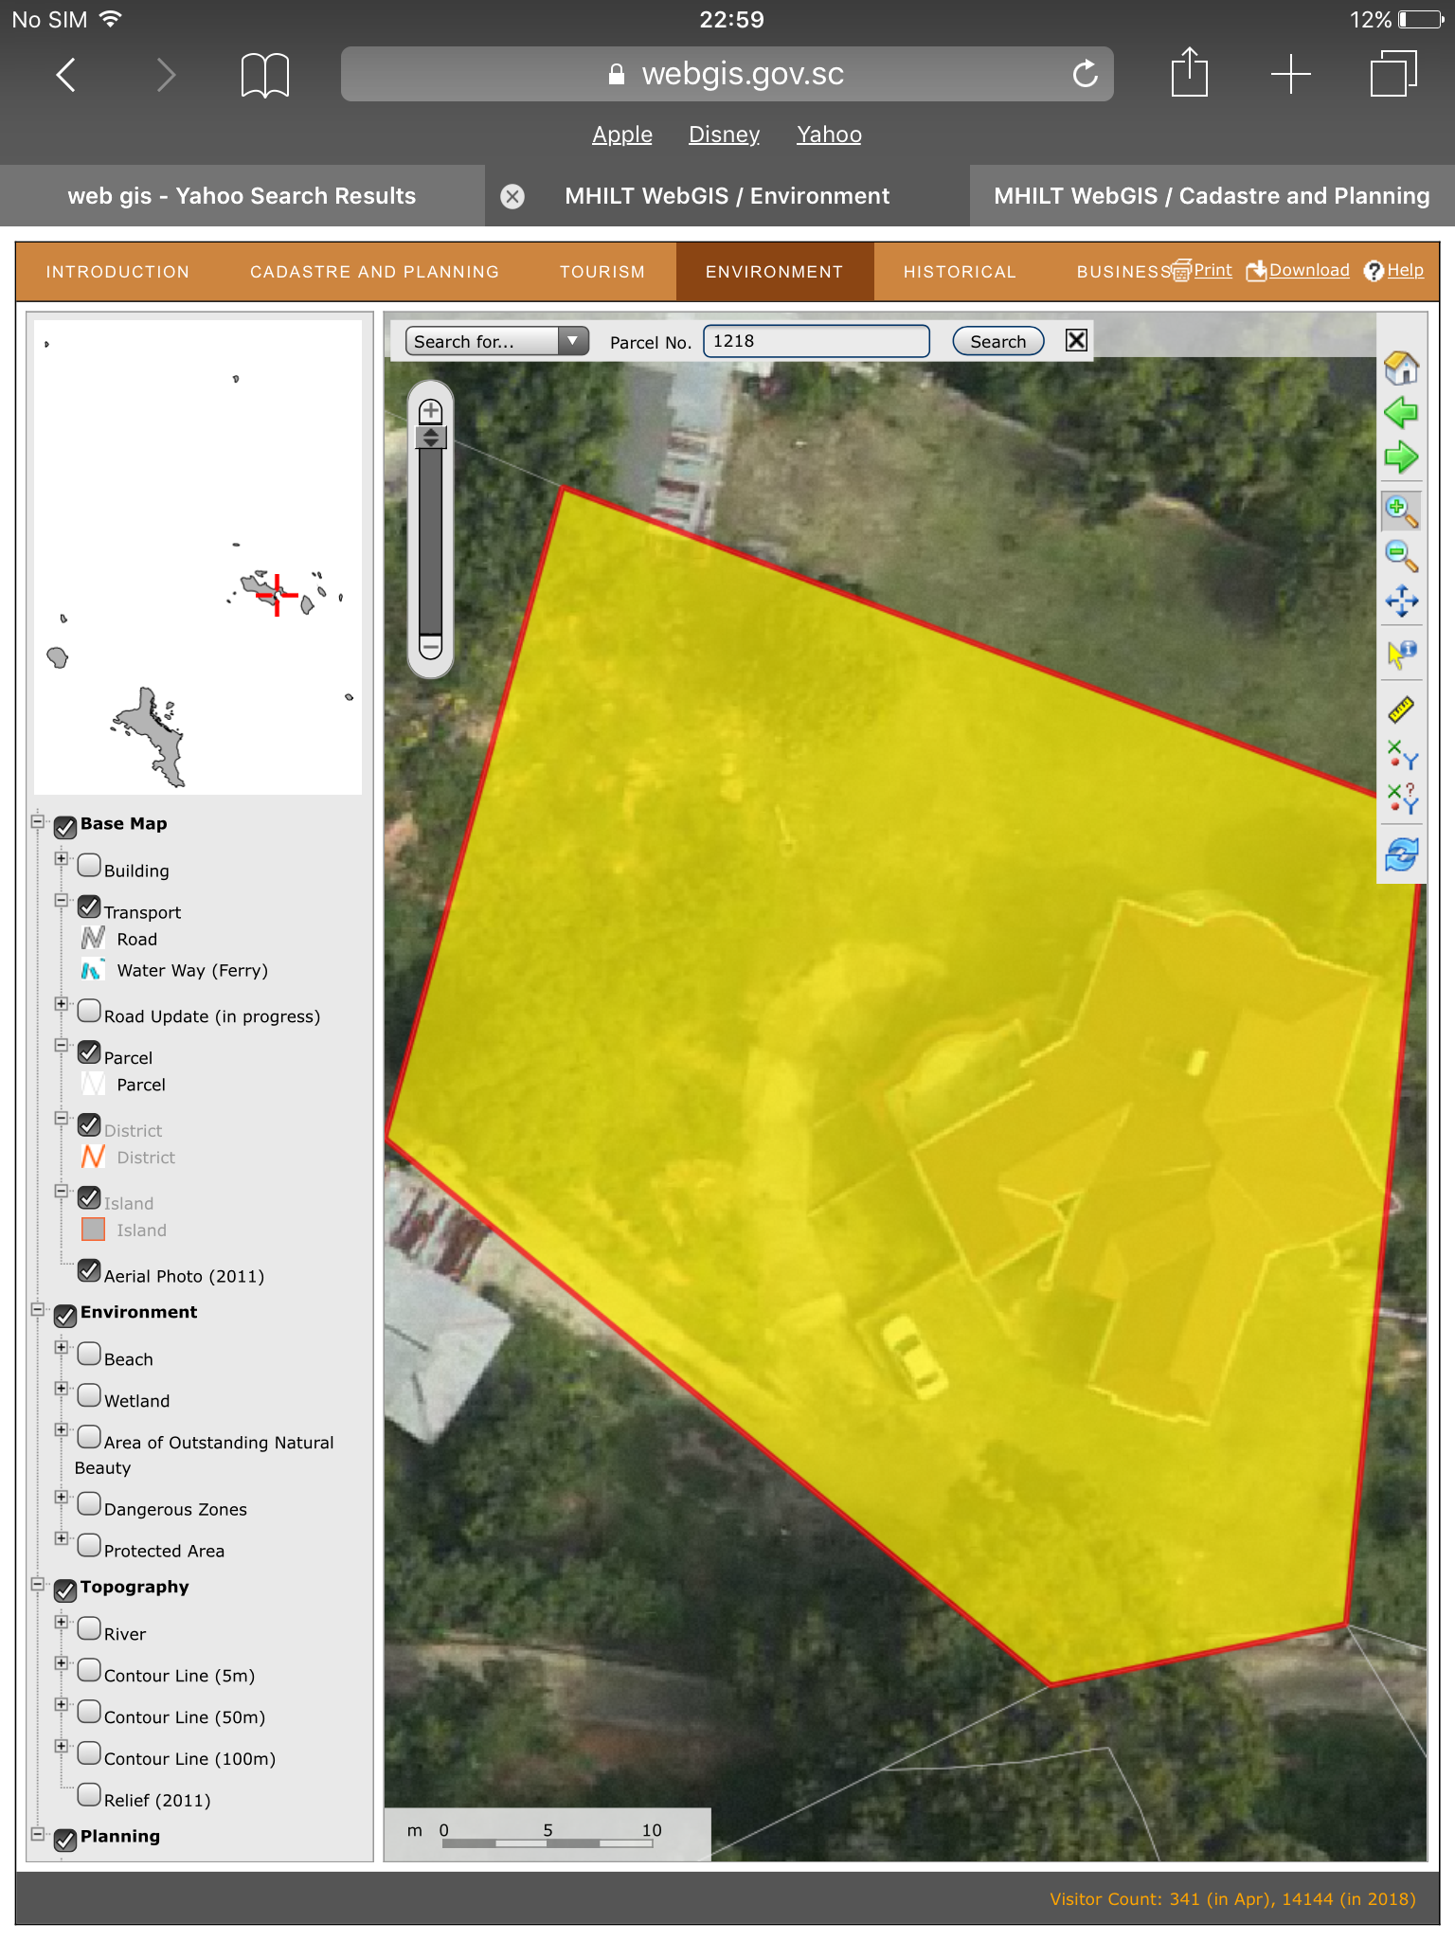Open the Apple bookmark link

[x=622, y=135]
